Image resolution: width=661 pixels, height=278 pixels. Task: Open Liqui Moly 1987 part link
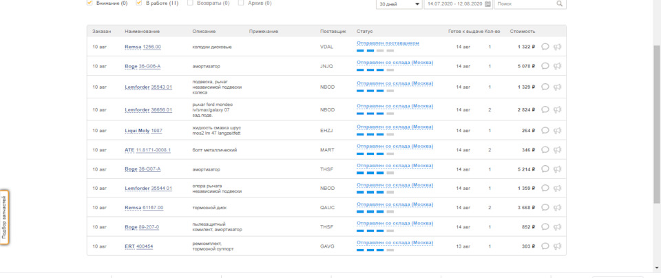(143, 131)
